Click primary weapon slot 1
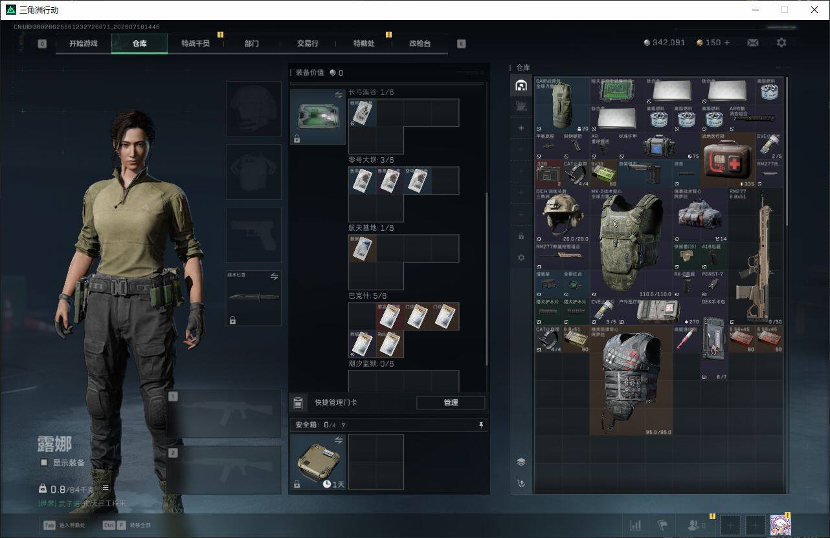 pyautogui.click(x=224, y=414)
